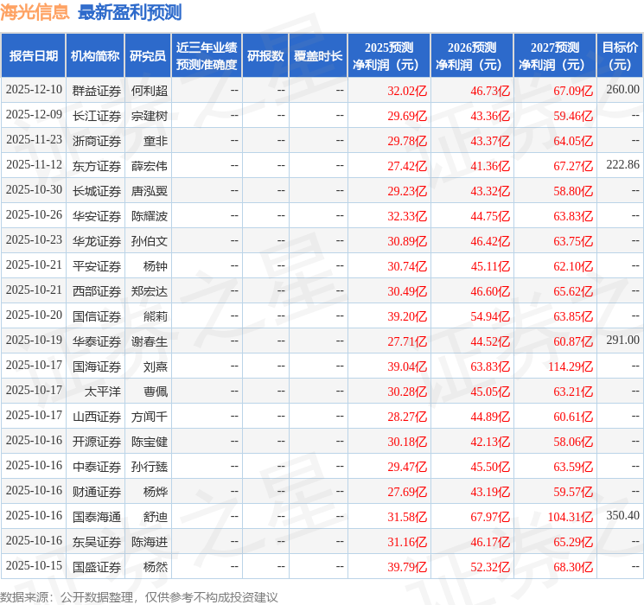Sort by the 研报数 column header
Image resolution: width=644 pixels, height=605 pixels.
(265, 55)
